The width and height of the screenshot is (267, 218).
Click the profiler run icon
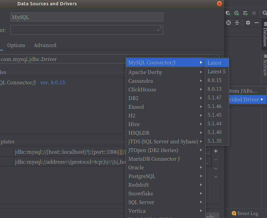click(237, 13)
